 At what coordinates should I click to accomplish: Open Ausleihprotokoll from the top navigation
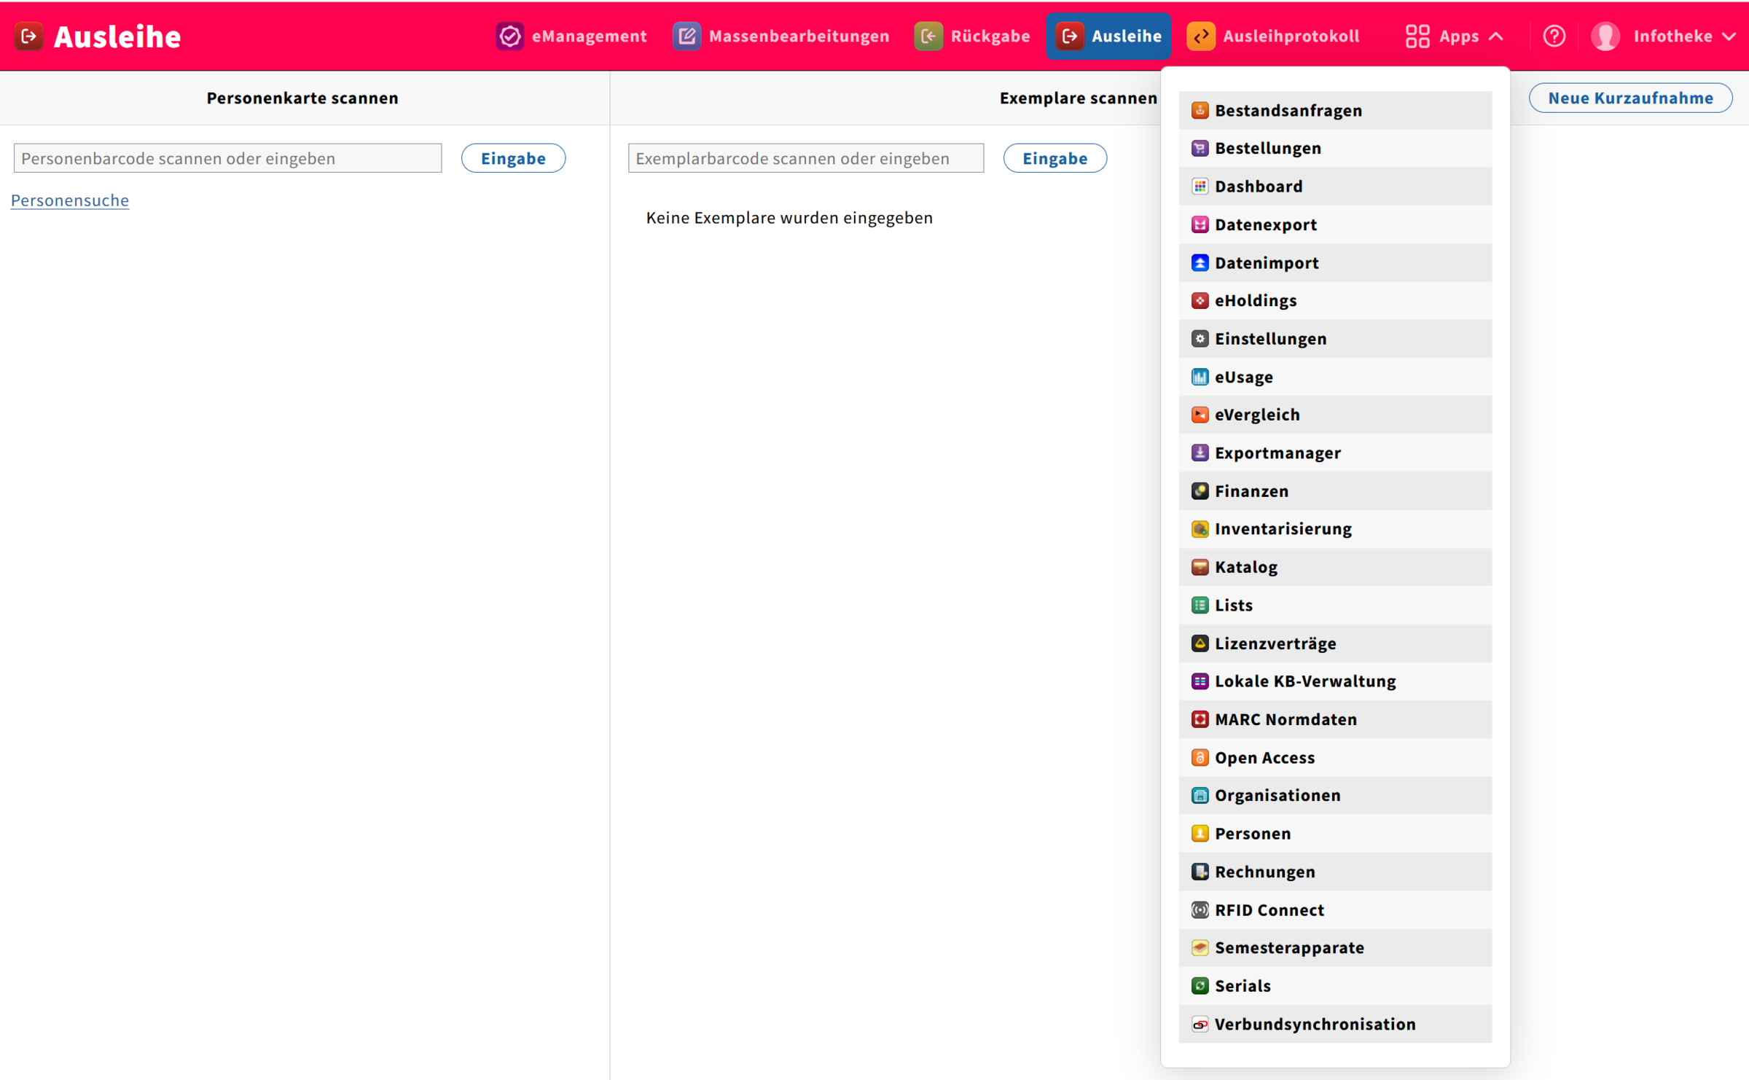1273,36
